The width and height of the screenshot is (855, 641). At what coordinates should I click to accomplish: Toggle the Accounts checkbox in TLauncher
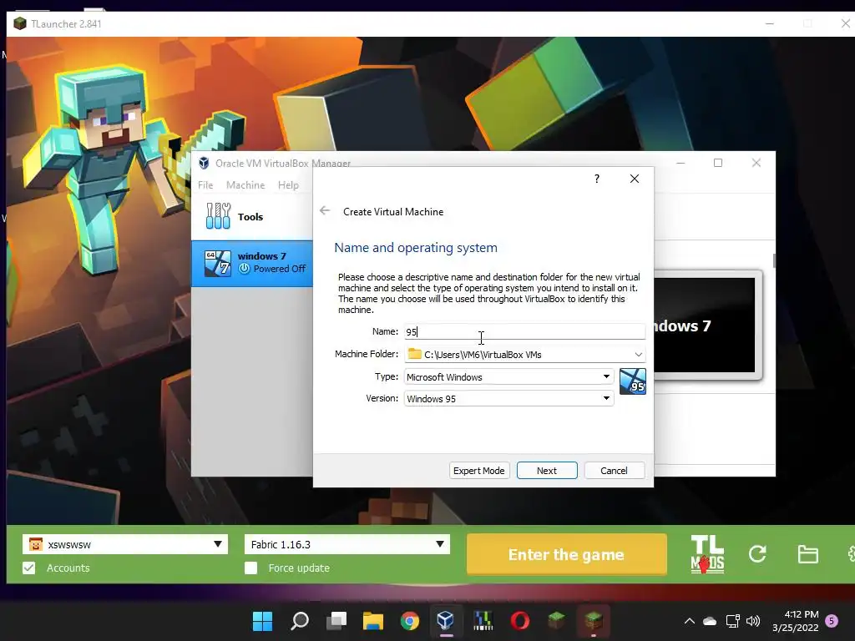[29, 568]
